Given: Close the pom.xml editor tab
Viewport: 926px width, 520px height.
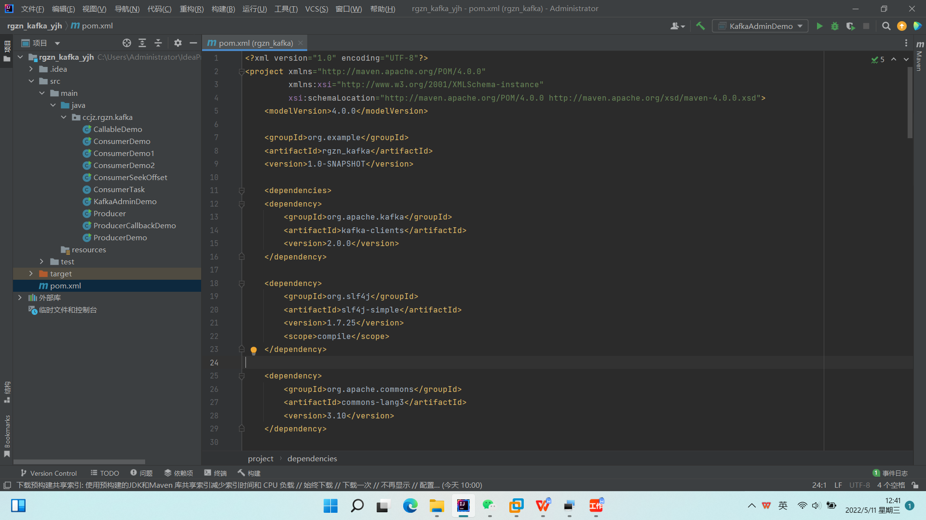Looking at the screenshot, I should point(300,43).
